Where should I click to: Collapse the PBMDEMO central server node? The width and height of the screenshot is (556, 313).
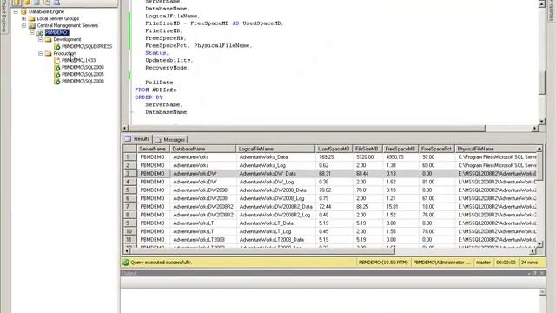(x=32, y=32)
